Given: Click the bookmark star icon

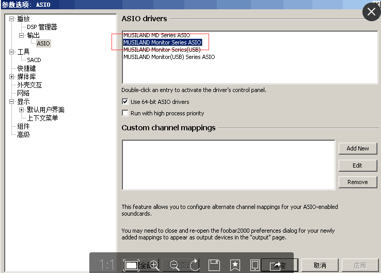Looking at the screenshot, I should tap(235, 265).
